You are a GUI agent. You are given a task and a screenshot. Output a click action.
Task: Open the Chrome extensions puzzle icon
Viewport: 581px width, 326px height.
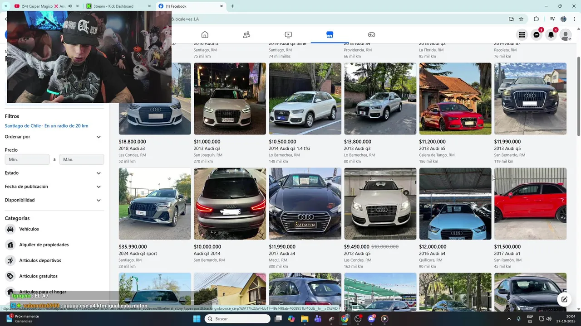(537, 19)
